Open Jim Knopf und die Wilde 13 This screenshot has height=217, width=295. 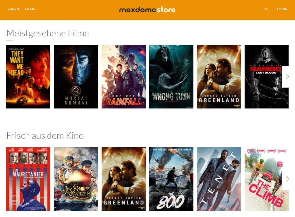pos(76,179)
